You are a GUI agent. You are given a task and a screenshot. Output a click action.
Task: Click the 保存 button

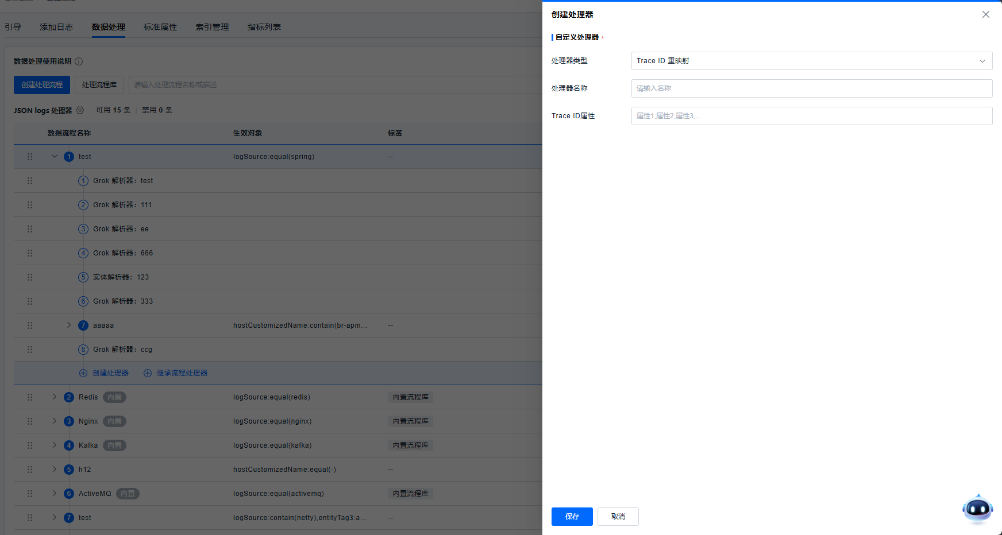coord(572,517)
